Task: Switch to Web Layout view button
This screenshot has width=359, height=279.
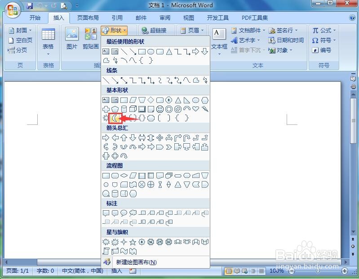Action: [245, 271]
